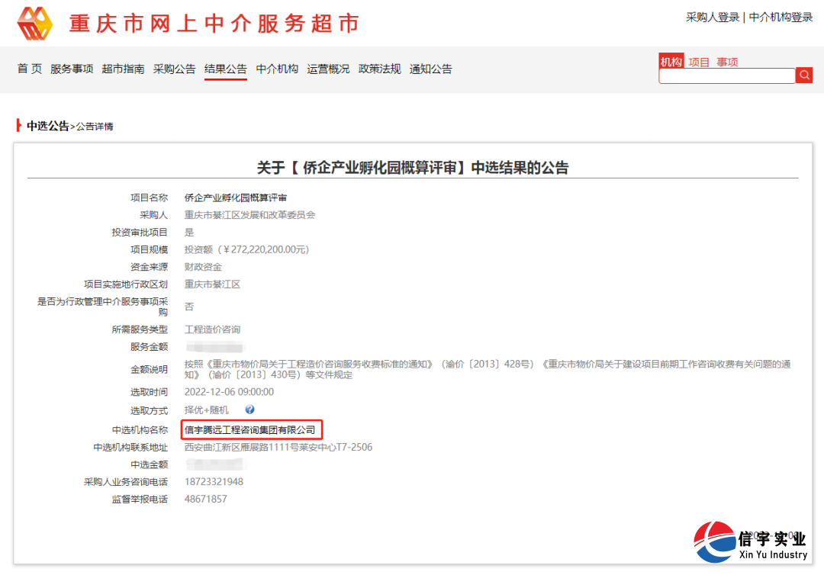Open the 结果公告 menu item
Screen dimensions: 824x575
(x=226, y=69)
